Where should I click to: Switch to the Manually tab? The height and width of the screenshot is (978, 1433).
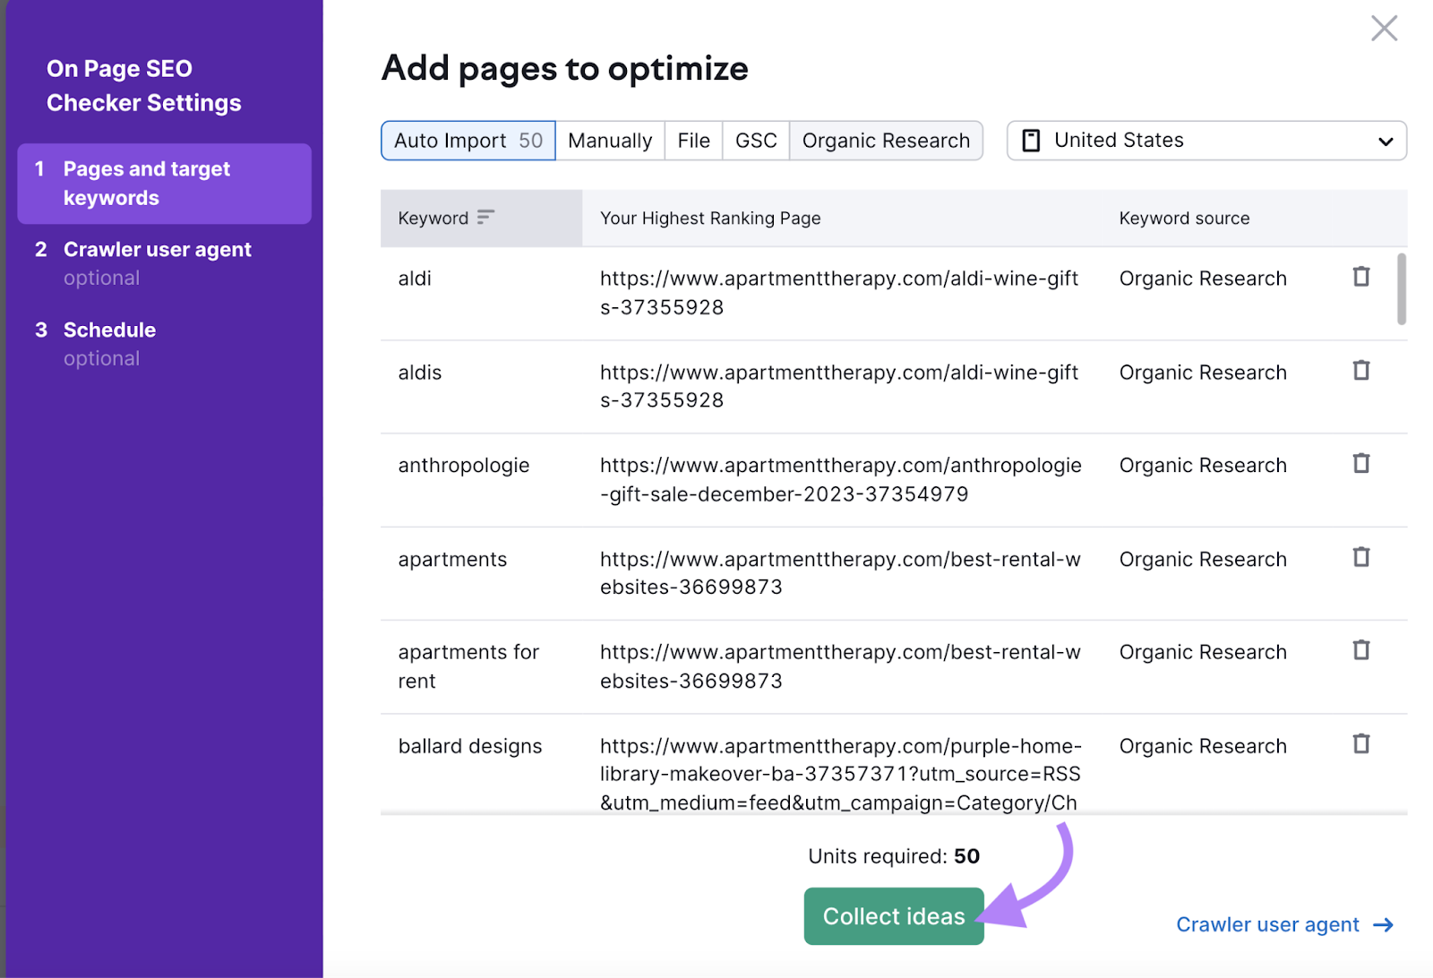[x=610, y=140]
